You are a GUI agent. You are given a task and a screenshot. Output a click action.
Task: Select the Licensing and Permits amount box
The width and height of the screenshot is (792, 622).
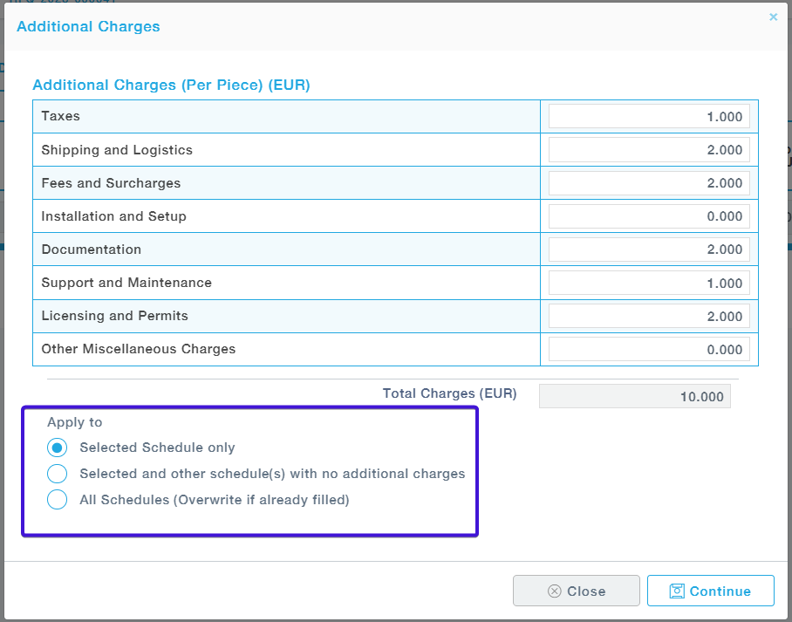[648, 316]
